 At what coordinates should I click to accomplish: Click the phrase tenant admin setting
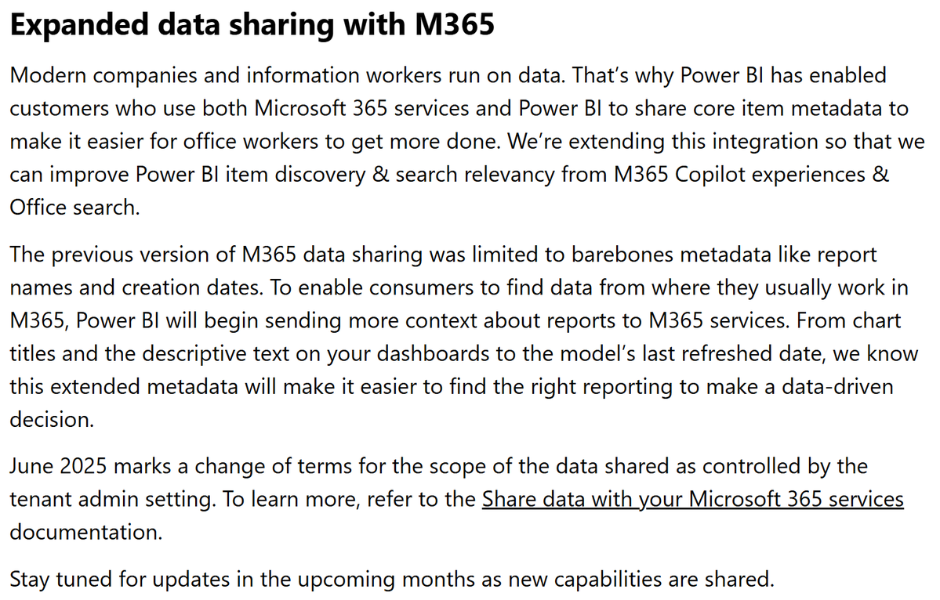point(113,500)
